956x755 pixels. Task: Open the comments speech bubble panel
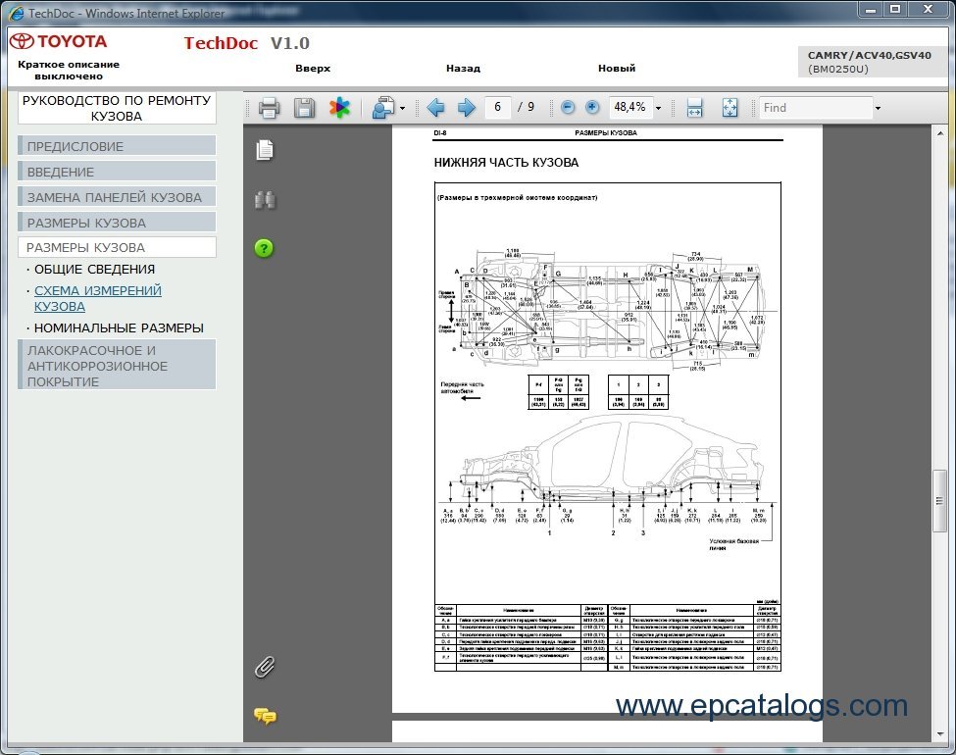point(265,716)
